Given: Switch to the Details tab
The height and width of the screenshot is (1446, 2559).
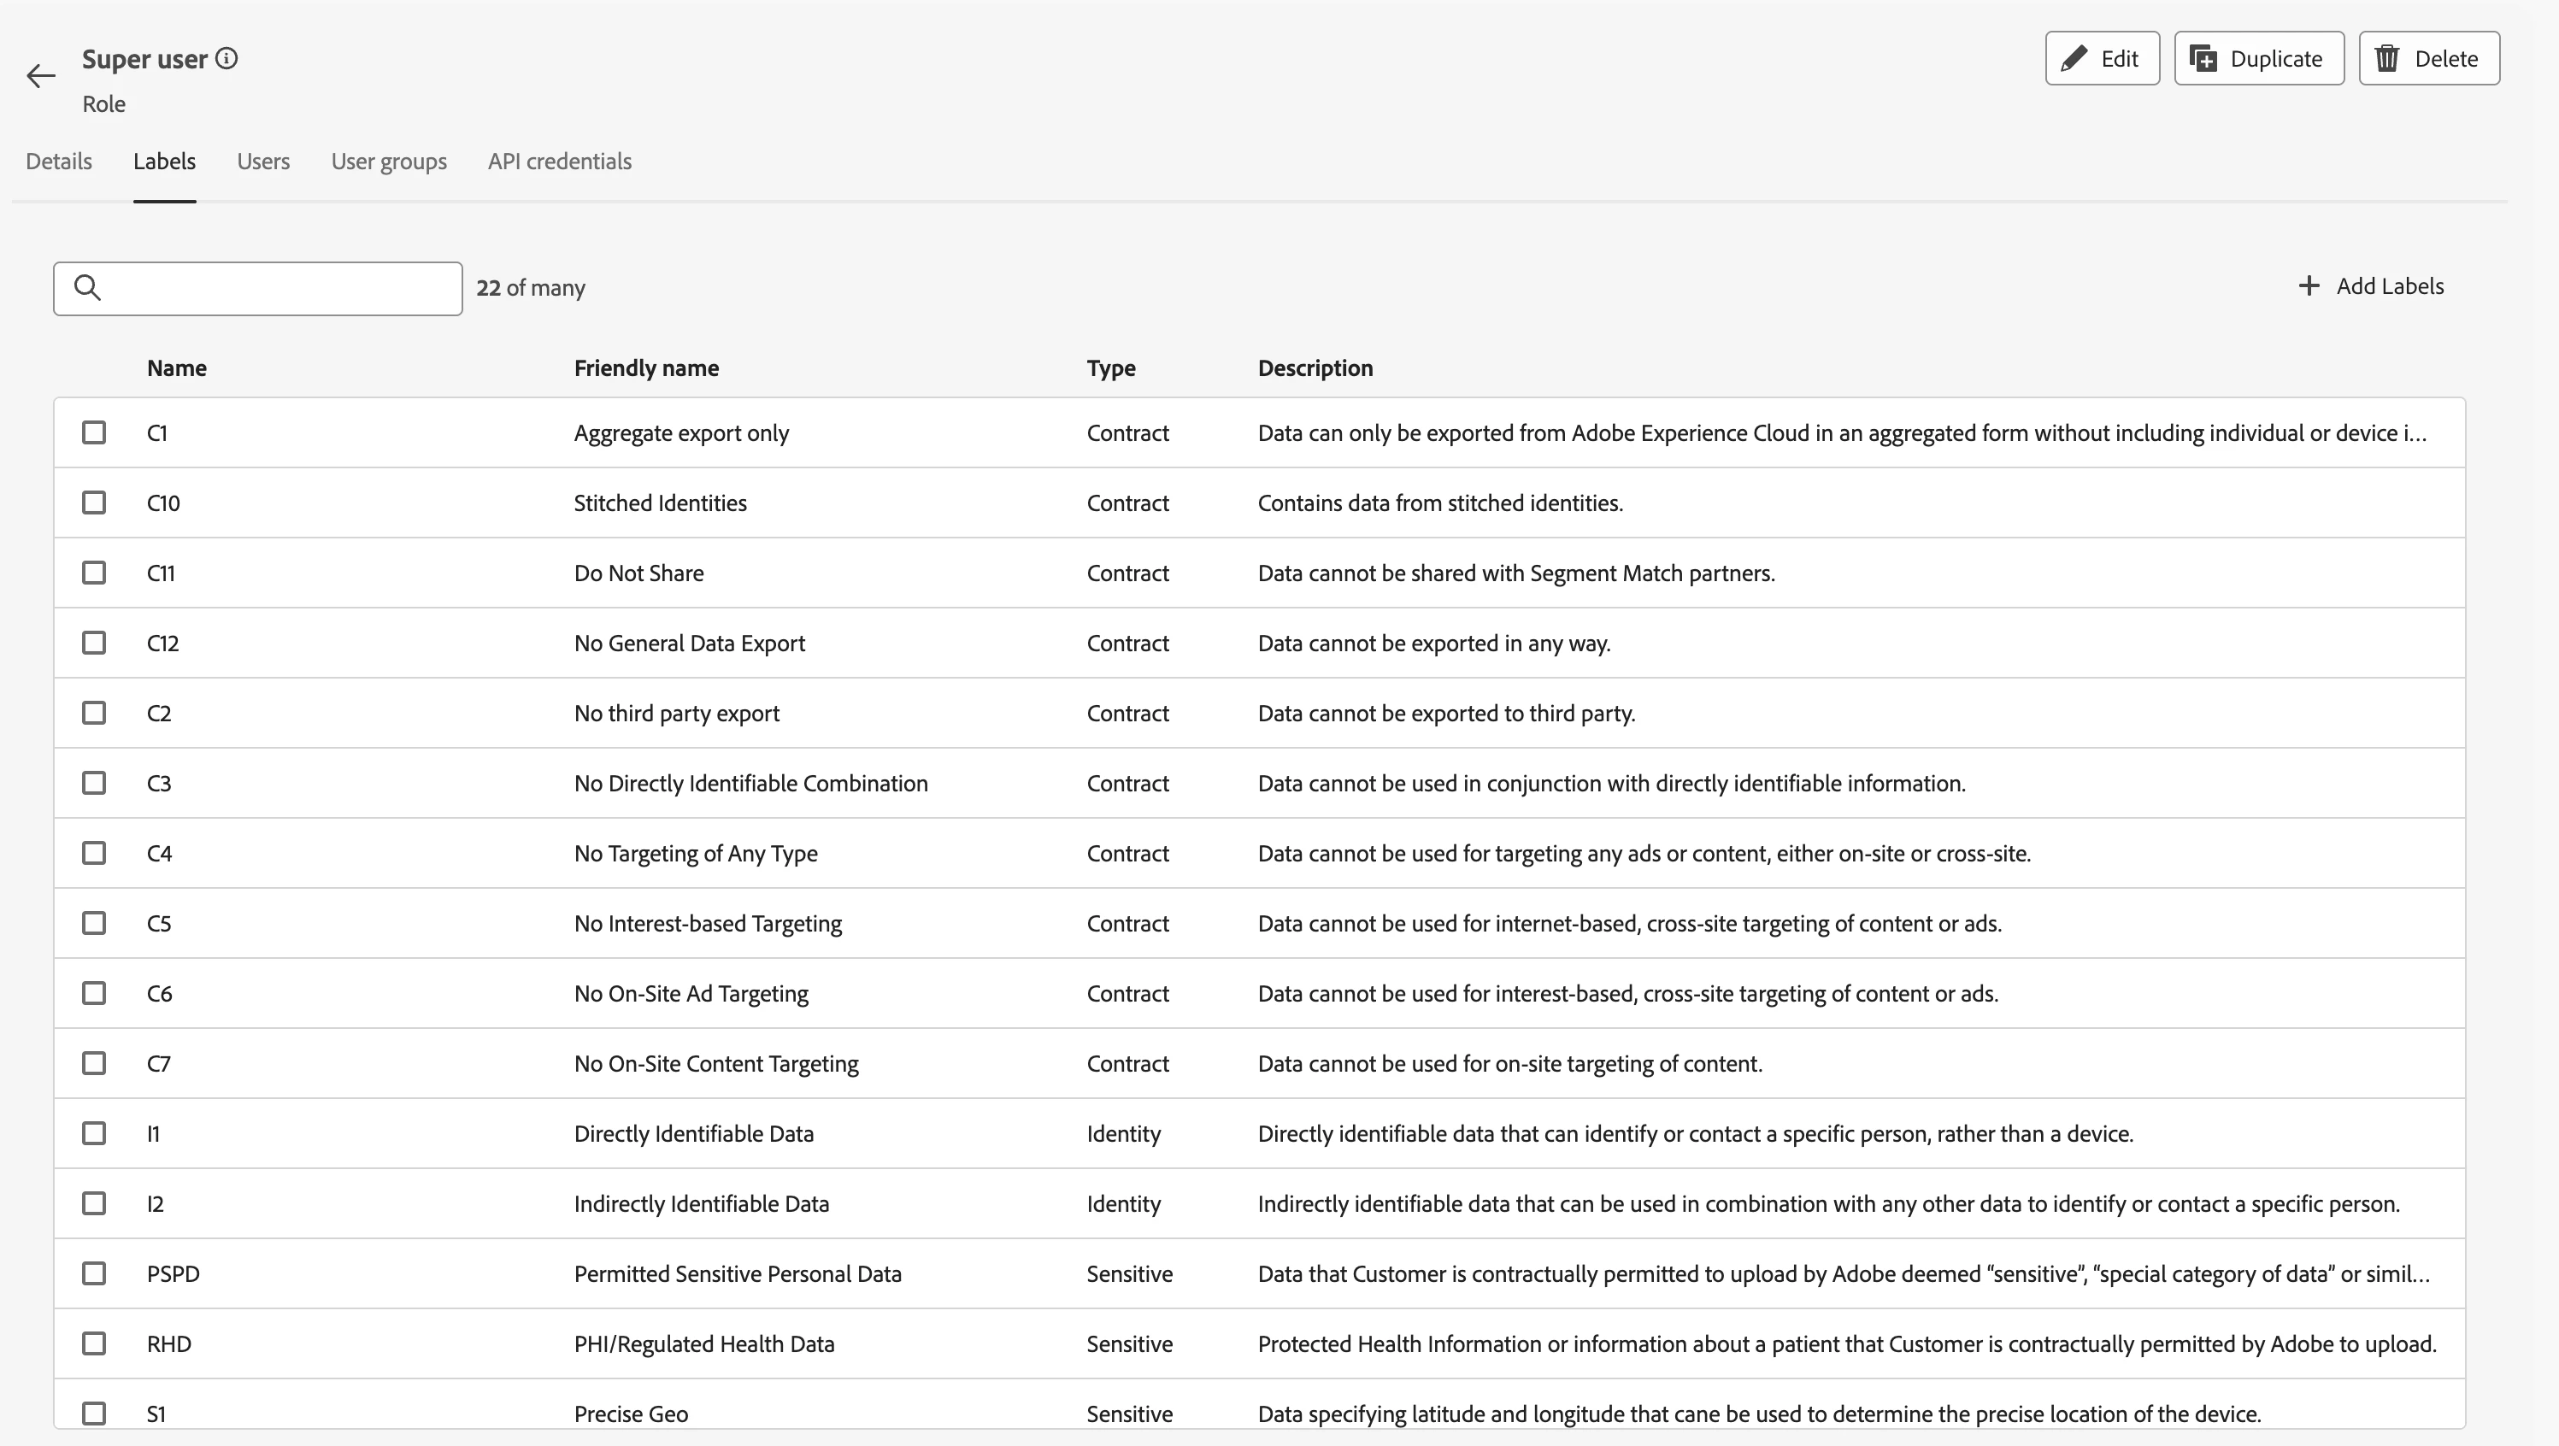Looking at the screenshot, I should (59, 162).
